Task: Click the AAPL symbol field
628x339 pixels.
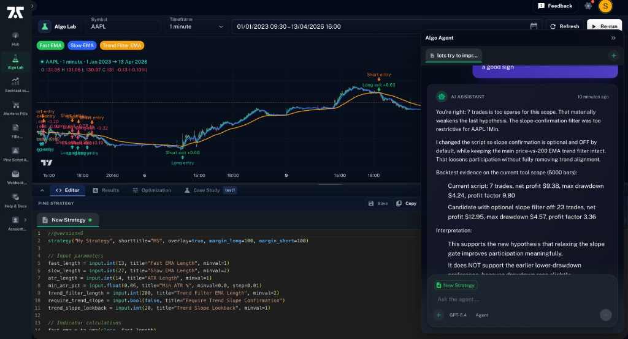Action: (123, 26)
